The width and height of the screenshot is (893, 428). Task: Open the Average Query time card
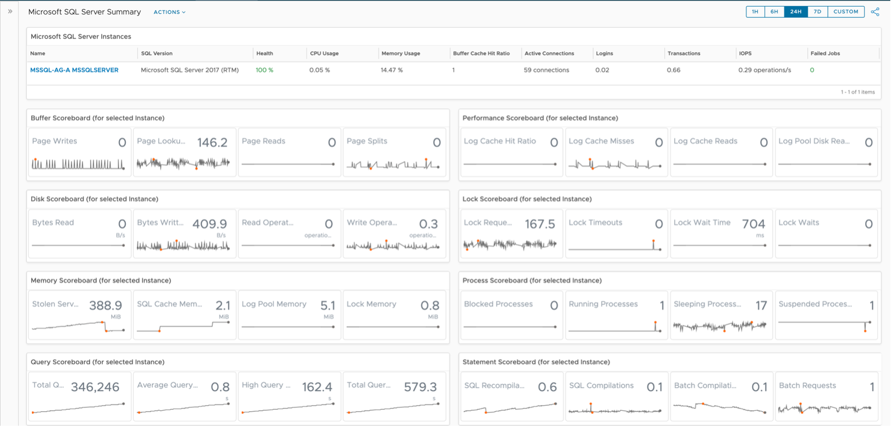click(x=184, y=397)
